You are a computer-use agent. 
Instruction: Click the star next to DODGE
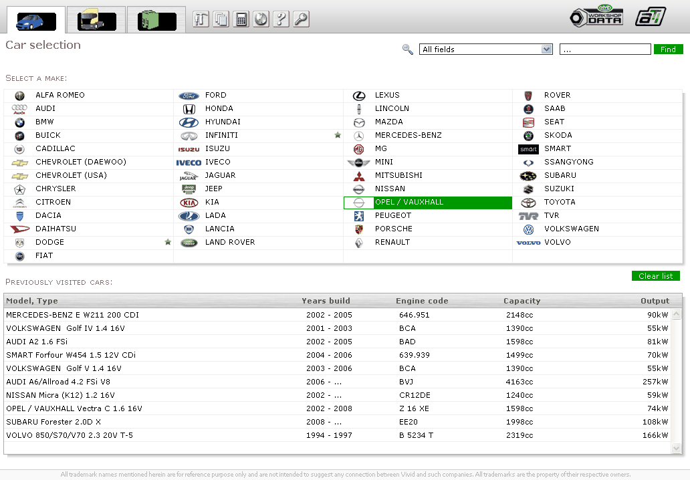(168, 242)
